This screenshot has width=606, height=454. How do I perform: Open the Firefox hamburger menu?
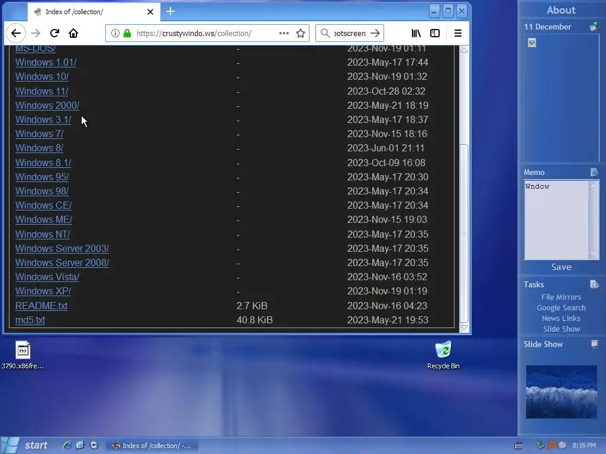tap(458, 33)
